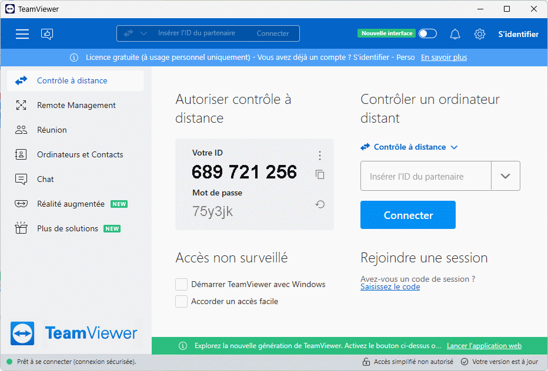This screenshot has height=371, width=548.
Task: Enable Démarrer TeamViewer avec Windows checkbox
Action: click(x=181, y=285)
